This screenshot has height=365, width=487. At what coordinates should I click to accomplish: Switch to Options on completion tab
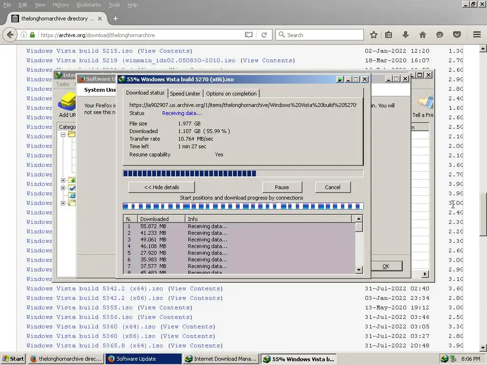coord(232,94)
